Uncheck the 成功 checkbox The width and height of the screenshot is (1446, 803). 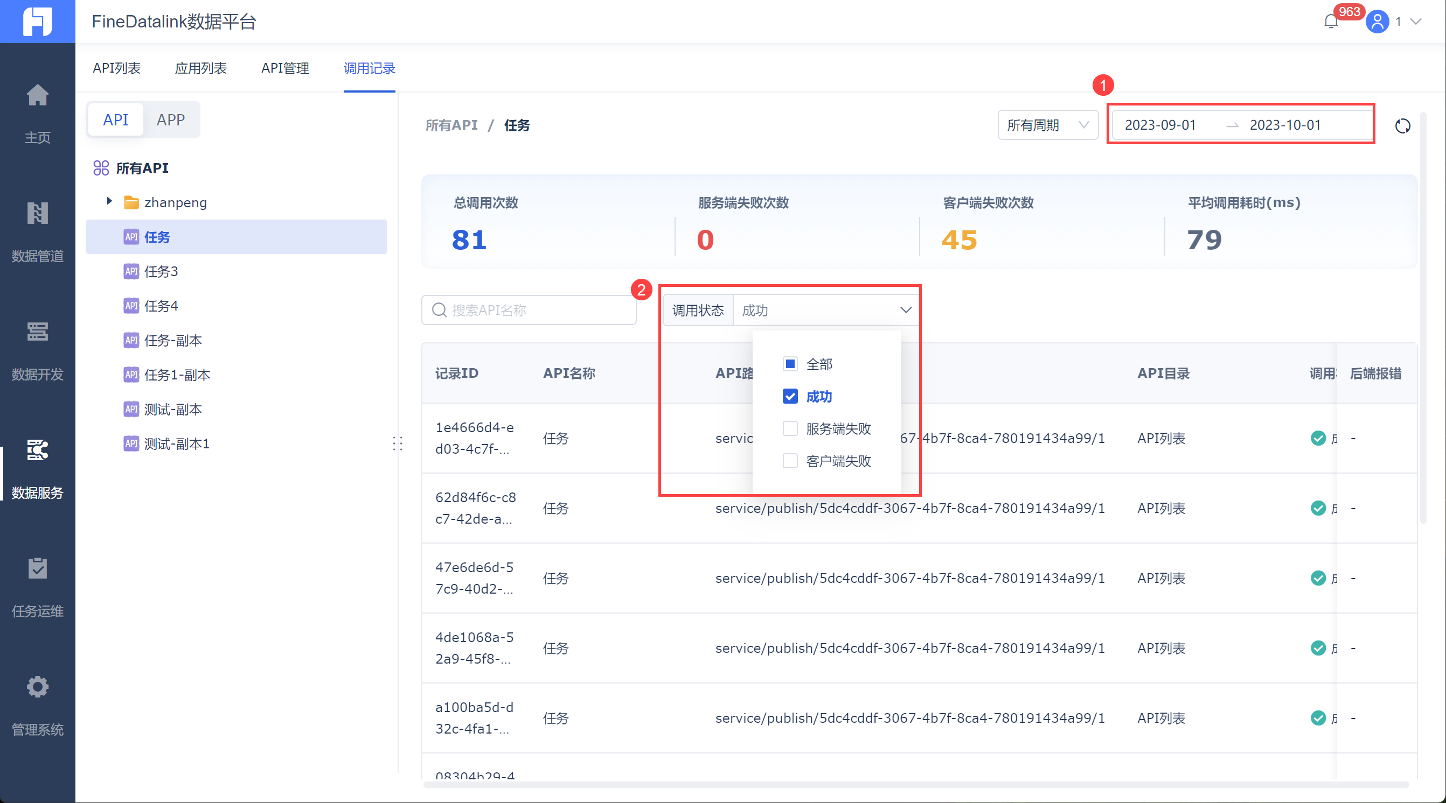click(x=790, y=397)
